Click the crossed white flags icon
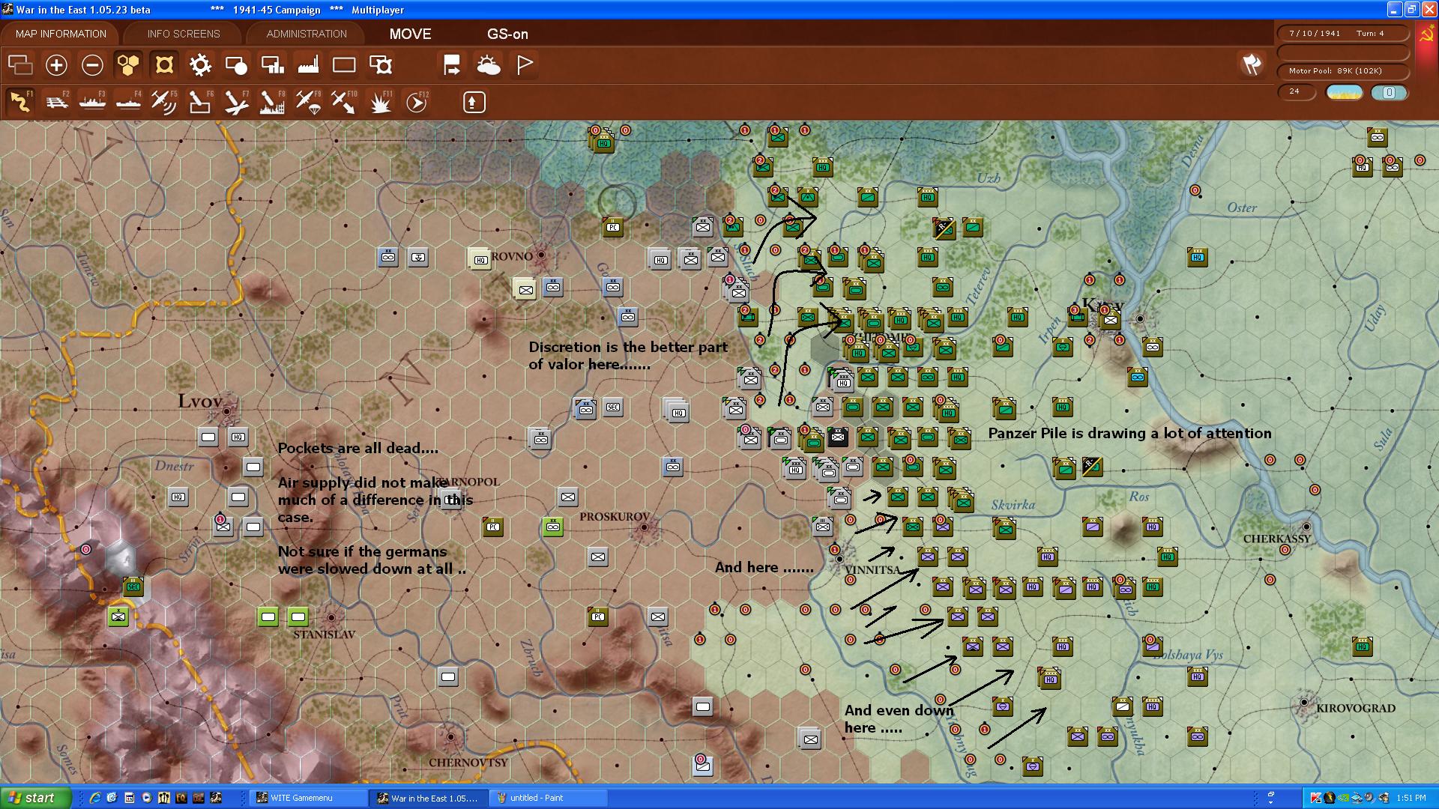 click(1252, 64)
